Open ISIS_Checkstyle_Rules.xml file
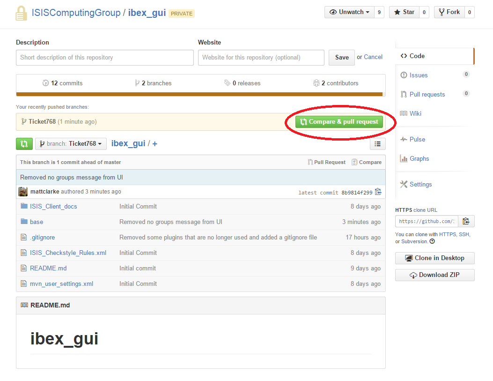 click(68, 253)
